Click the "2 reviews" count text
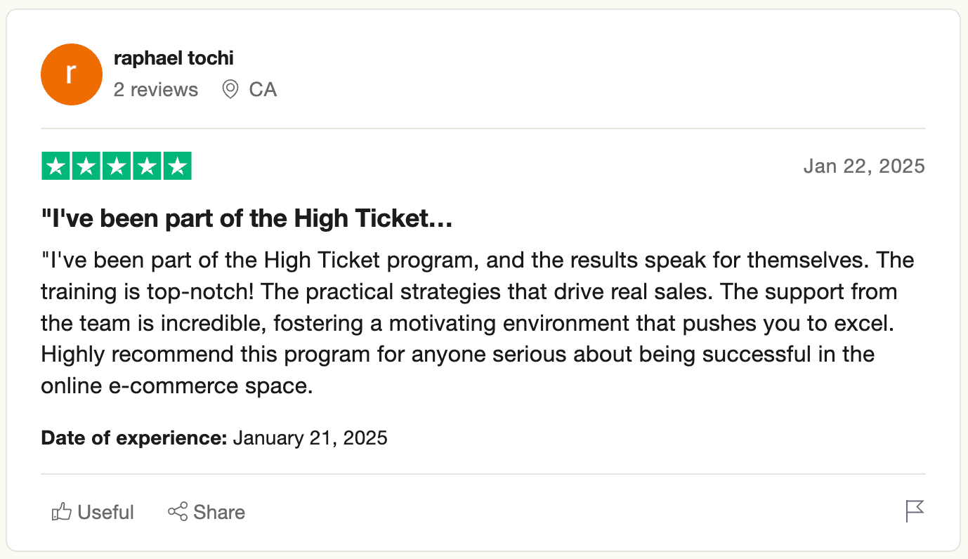Screen dimensions: 968x559 click(156, 90)
